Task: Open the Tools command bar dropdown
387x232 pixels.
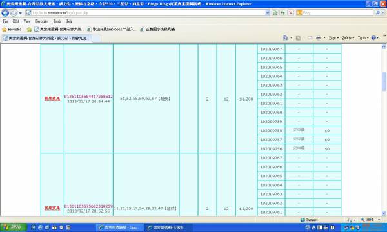Action: pyautogui.click(x=363, y=38)
